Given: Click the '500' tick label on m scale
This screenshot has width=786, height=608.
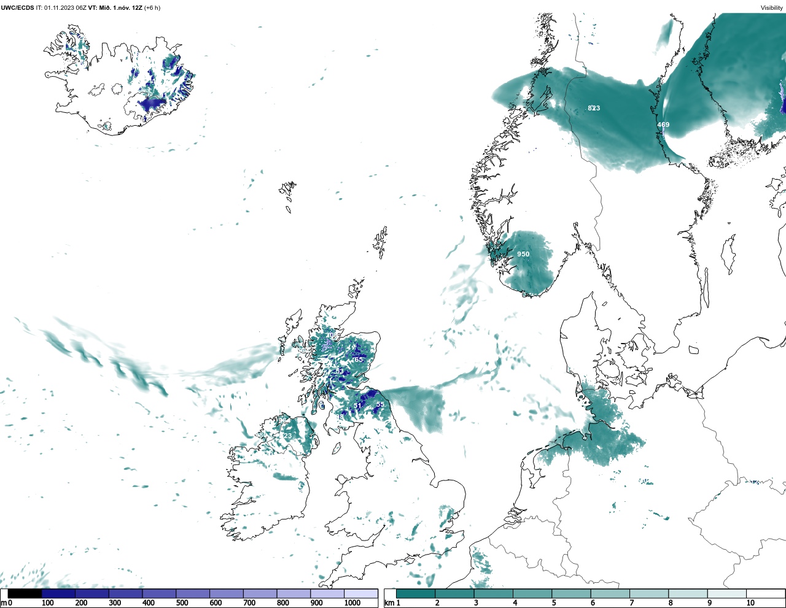Looking at the screenshot, I should (182, 603).
